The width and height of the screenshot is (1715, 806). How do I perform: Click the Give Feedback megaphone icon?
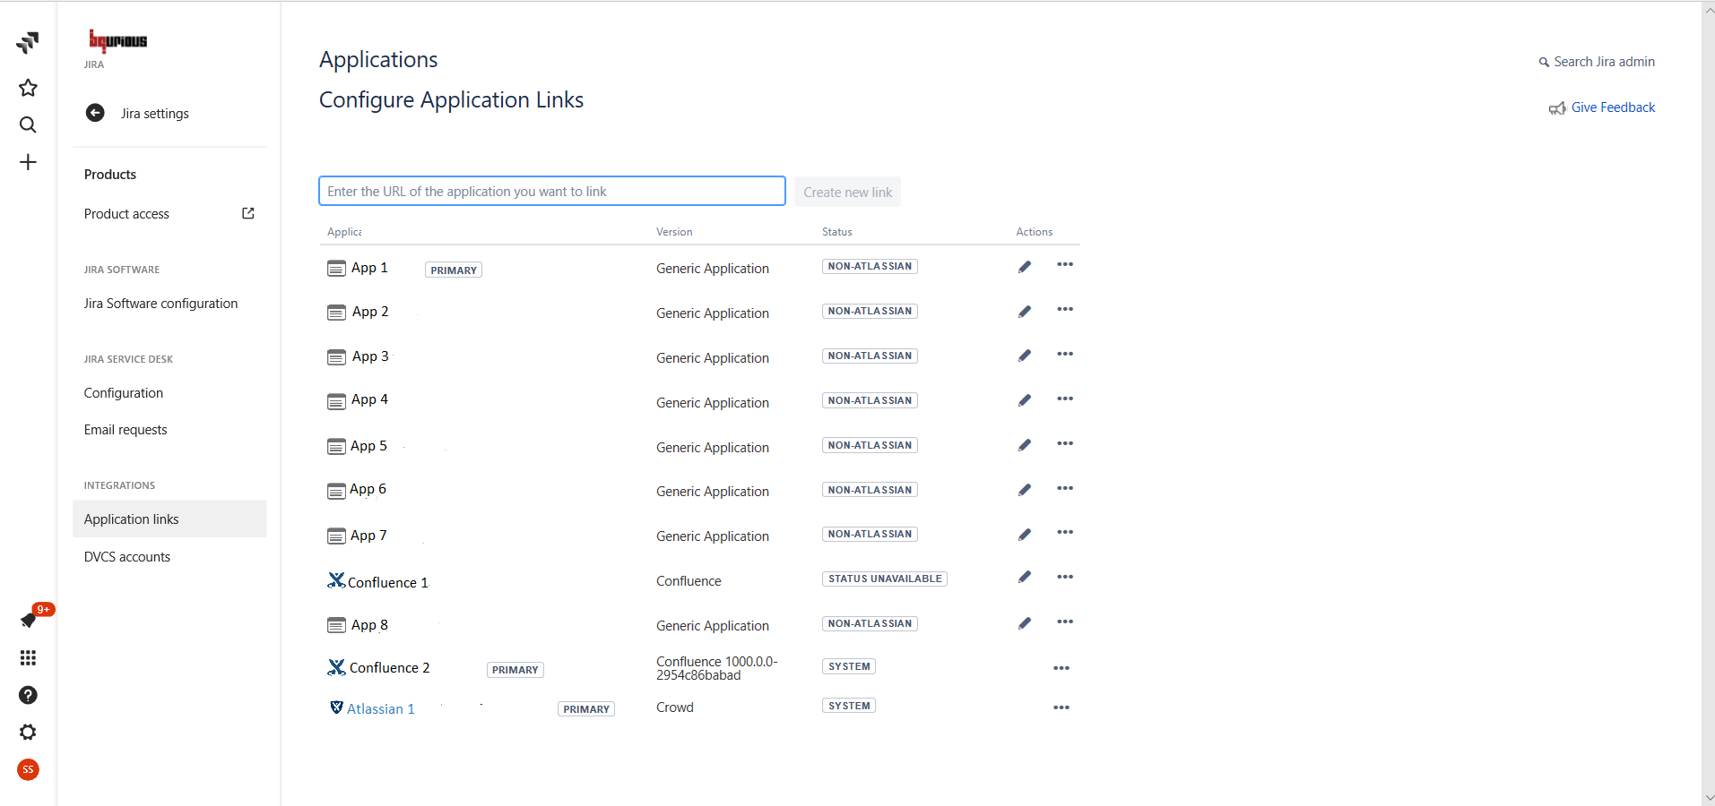coord(1557,108)
